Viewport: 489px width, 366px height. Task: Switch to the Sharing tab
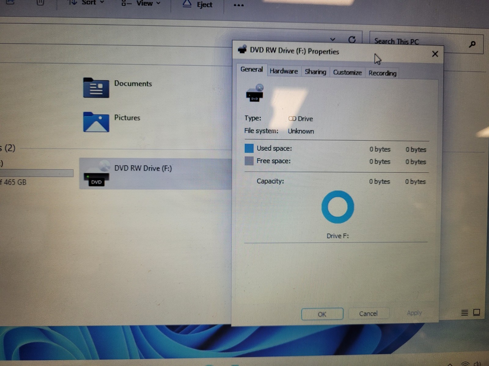315,72
